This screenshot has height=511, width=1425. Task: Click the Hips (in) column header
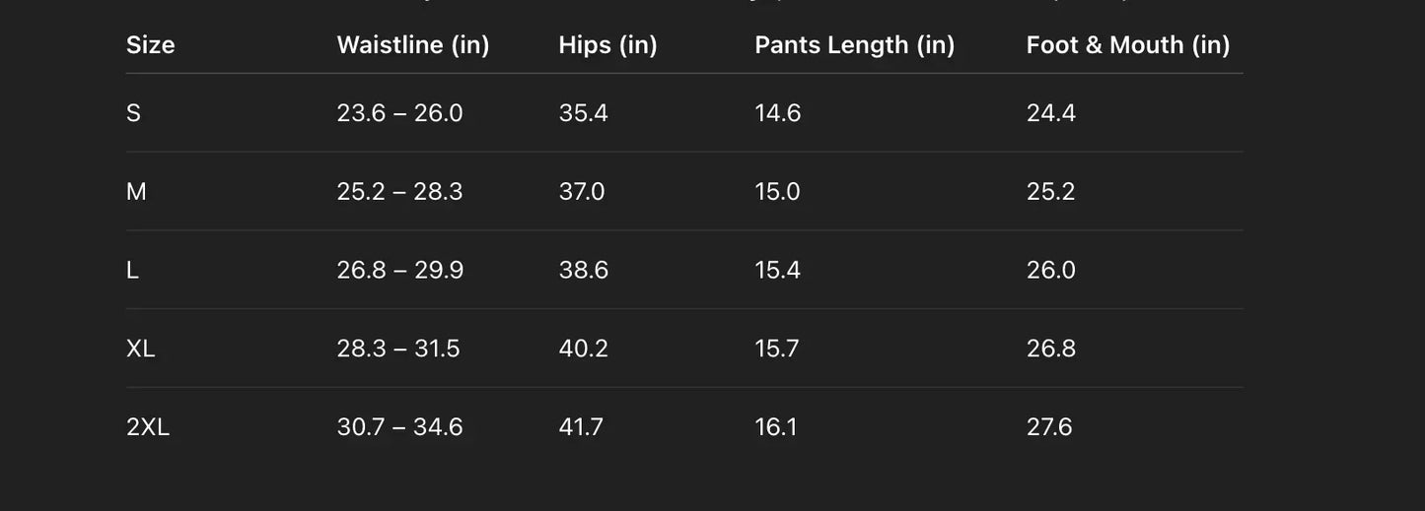(607, 45)
